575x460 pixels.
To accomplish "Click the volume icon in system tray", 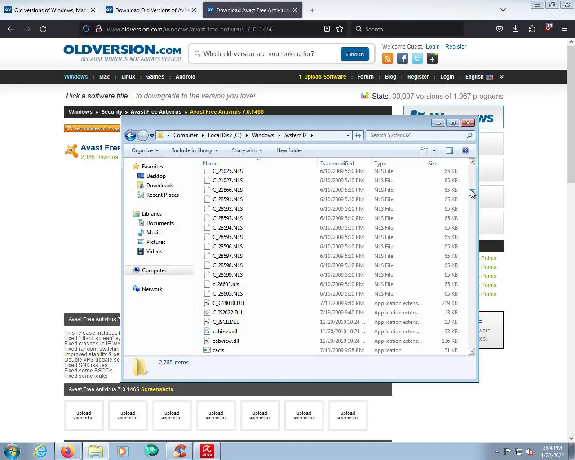I will coord(530,451).
